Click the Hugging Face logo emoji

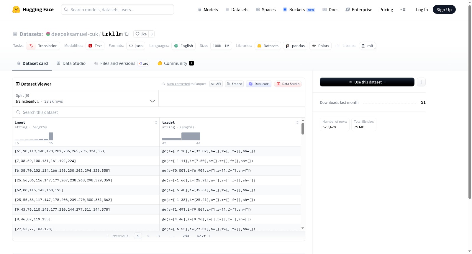pos(16,9)
